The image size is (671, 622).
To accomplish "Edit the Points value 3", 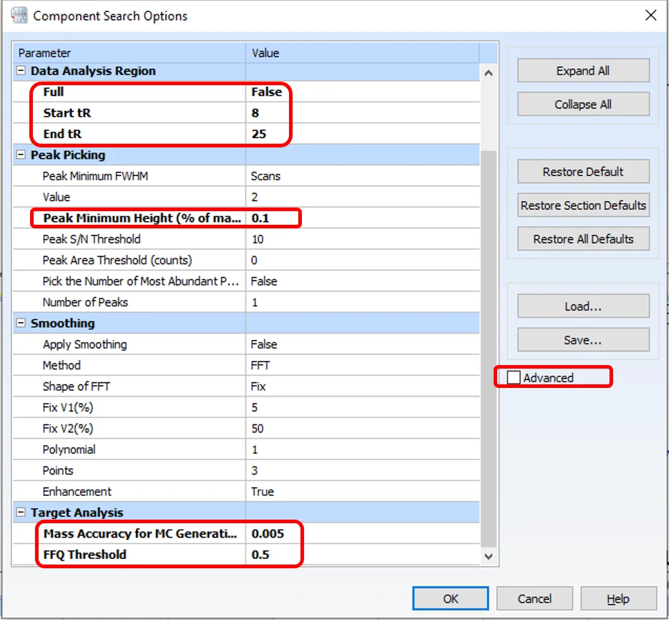I will click(363, 471).
